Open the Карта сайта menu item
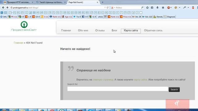 (x=131, y=31)
